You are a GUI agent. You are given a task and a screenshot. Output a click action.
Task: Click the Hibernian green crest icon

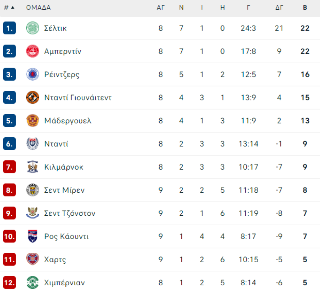(33, 282)
